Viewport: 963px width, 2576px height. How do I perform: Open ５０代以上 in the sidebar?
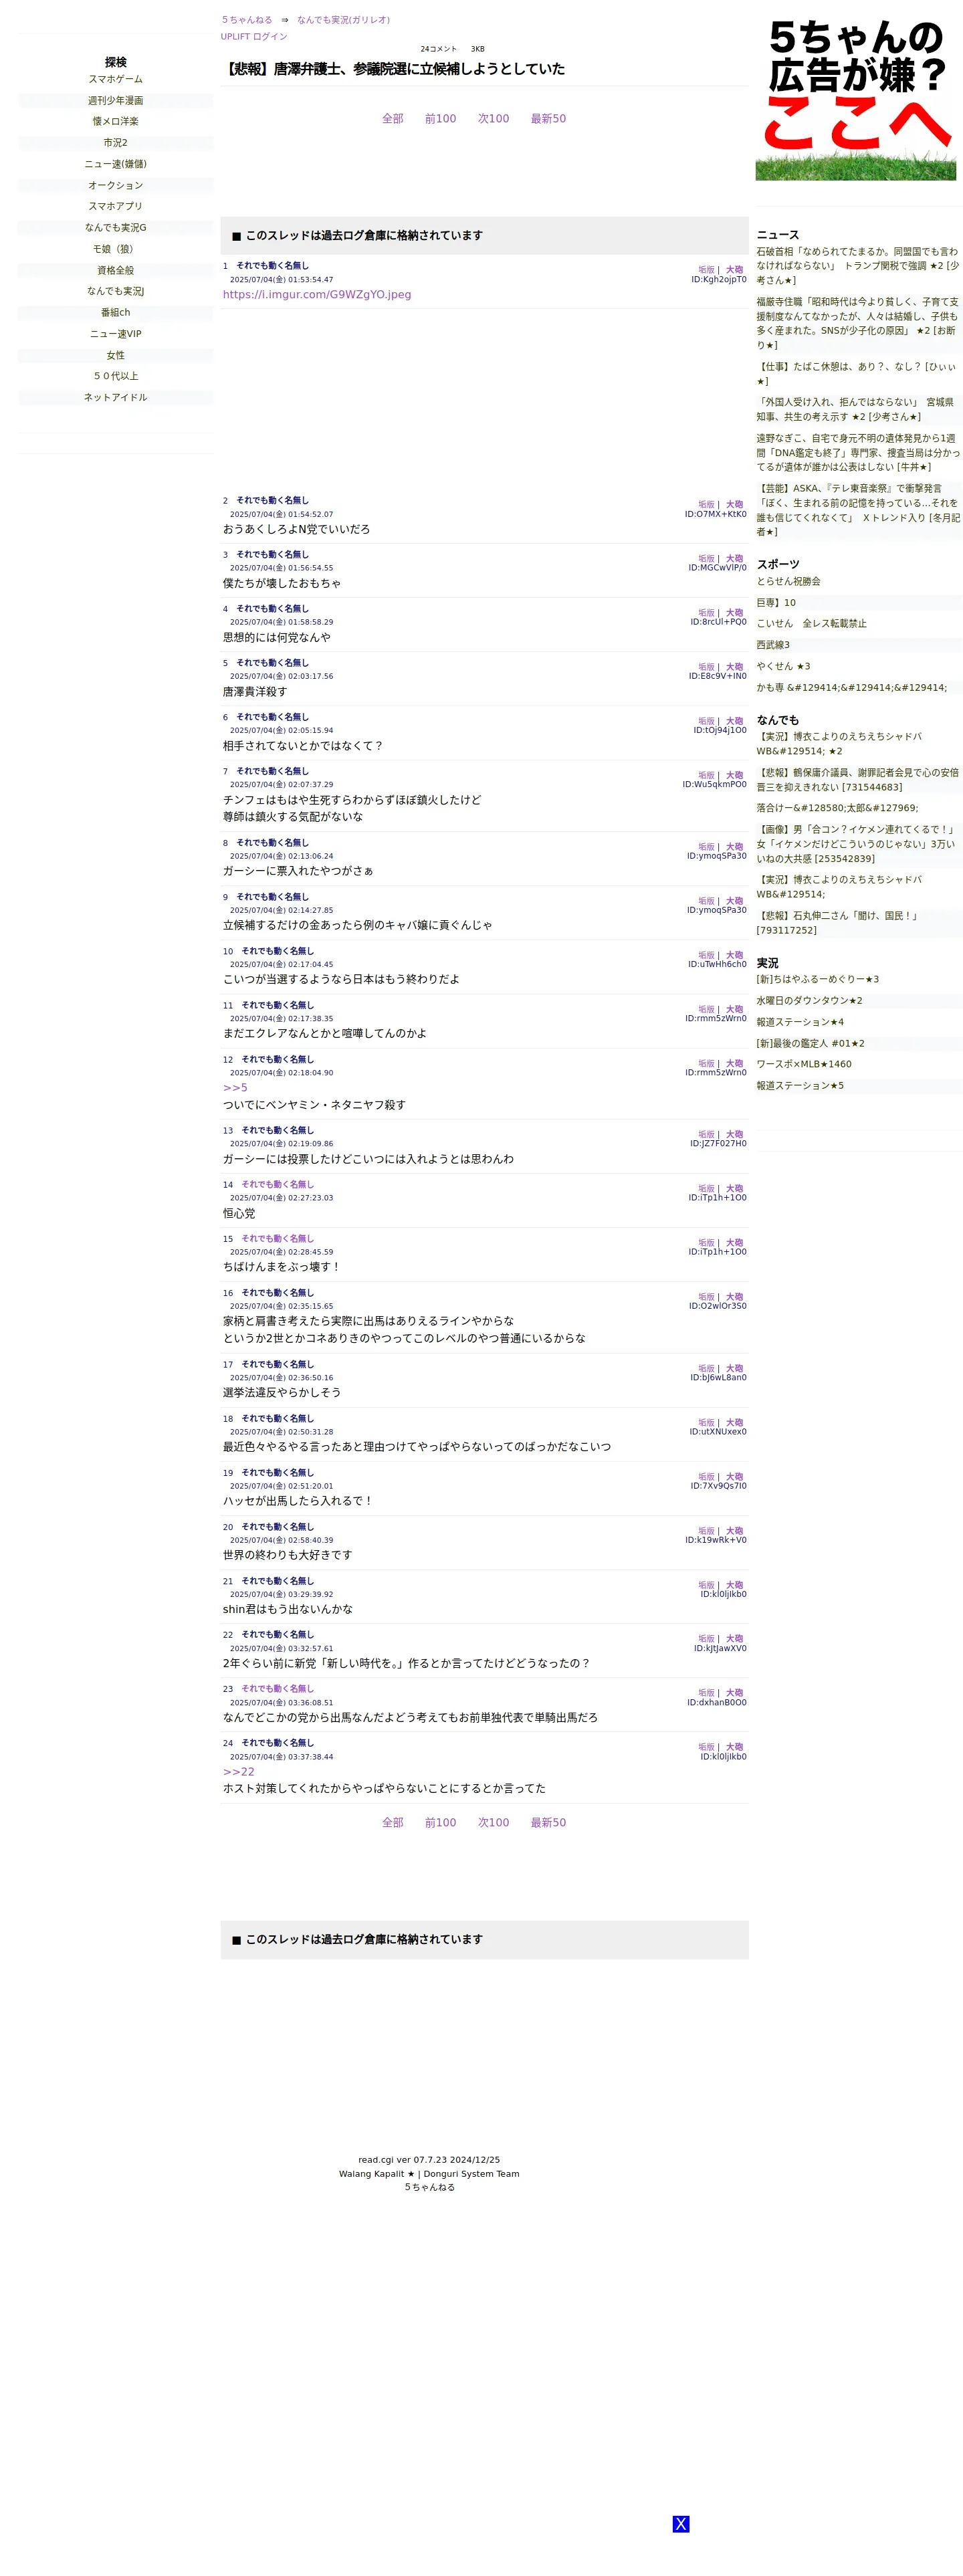coord(116,377)
